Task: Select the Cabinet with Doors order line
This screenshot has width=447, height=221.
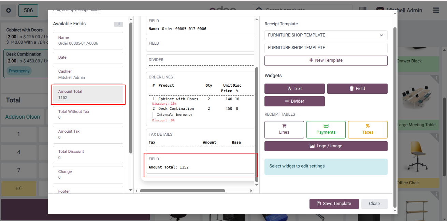Action: click(x=26, y=36)
